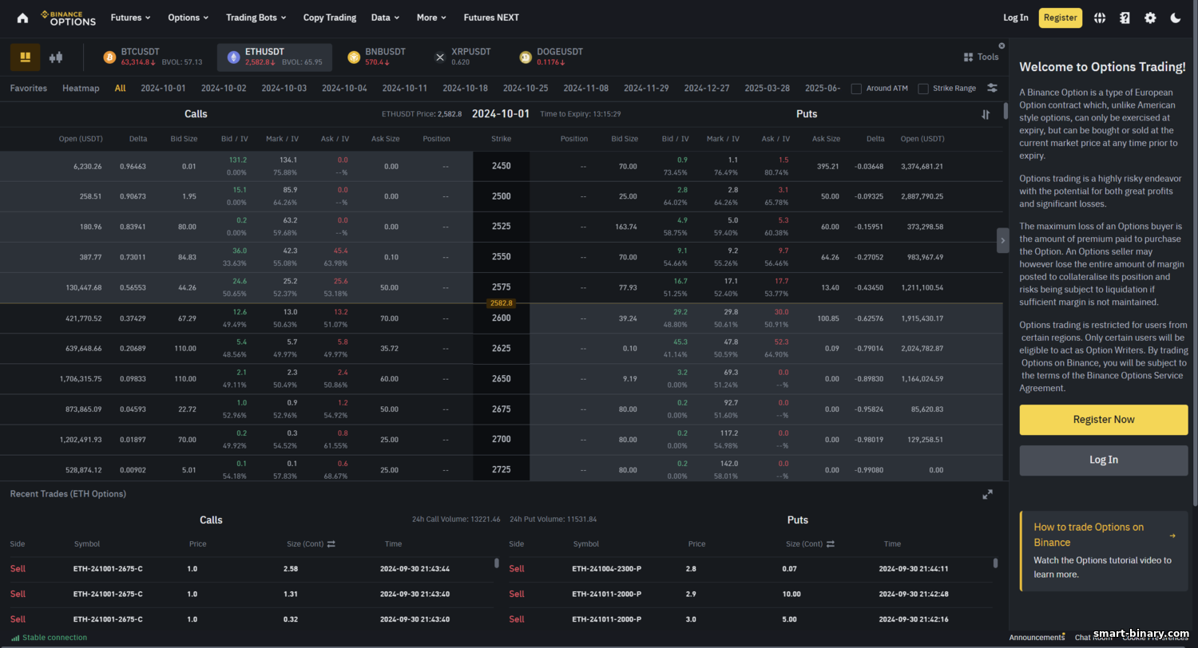Click the 2700 strike cell

(x=502, y=439)
